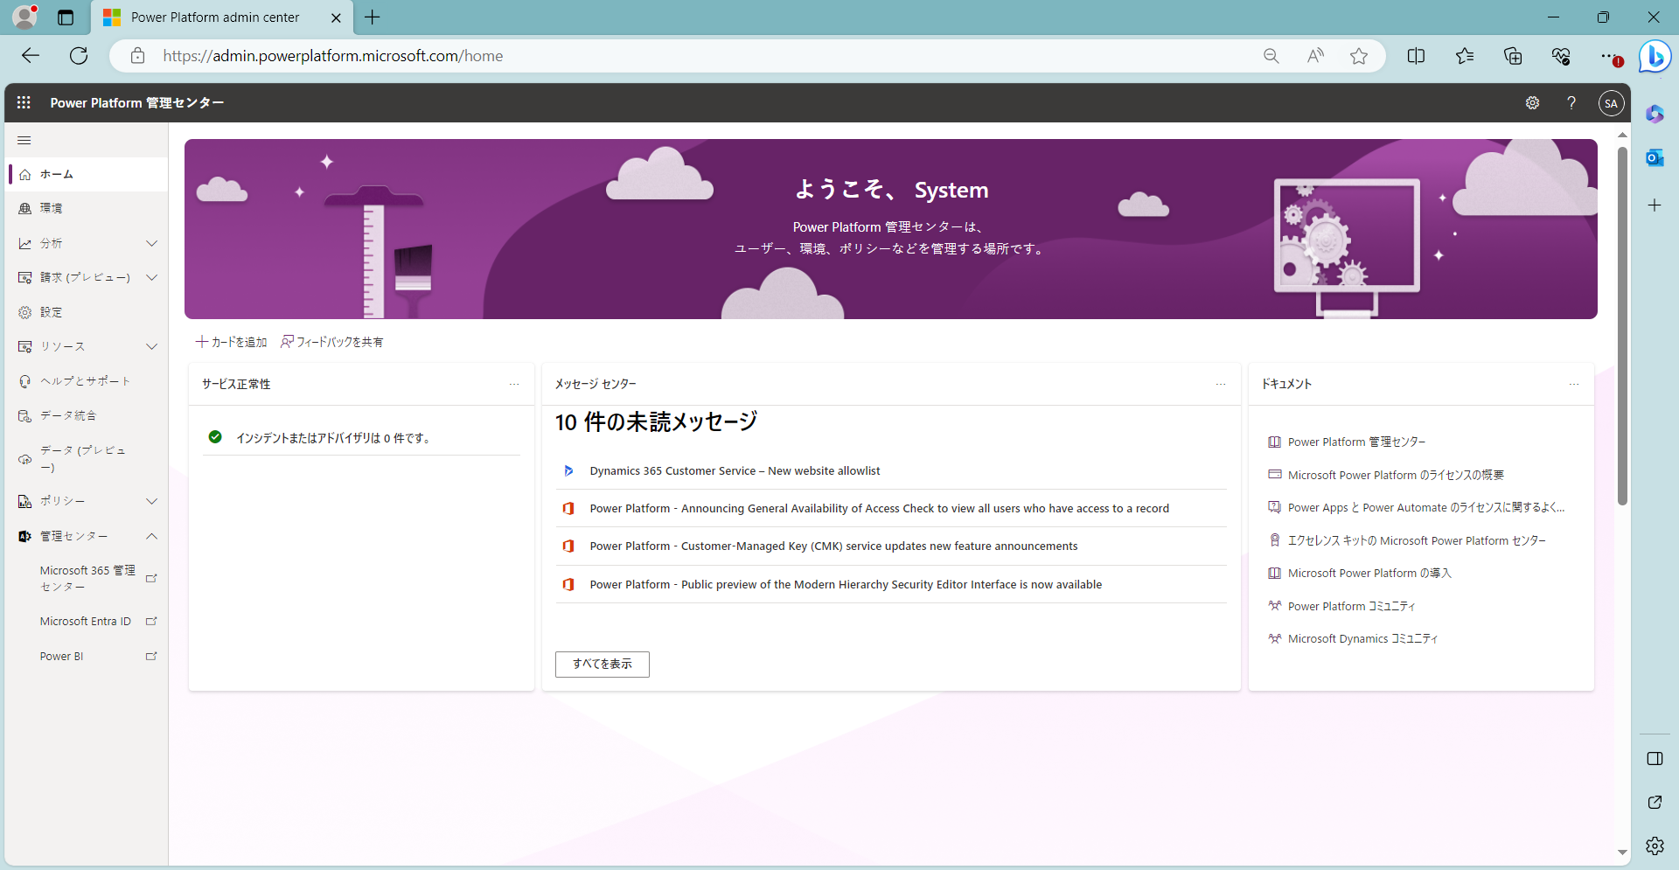This screenshot has height=870, width=1679.
Task: Expand the リソース section chevron
Action: pyautogui.click(x=151, y=346)
